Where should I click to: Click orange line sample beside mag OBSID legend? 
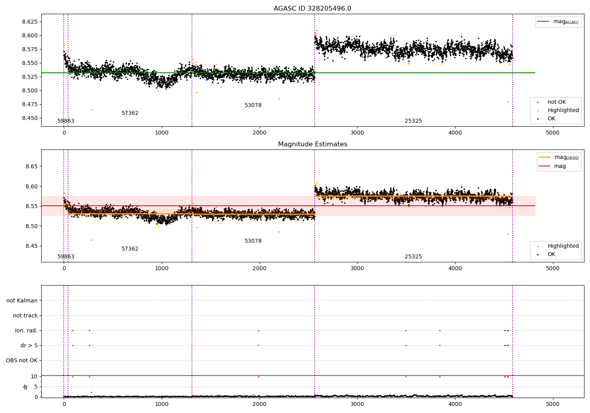point(544,157)
